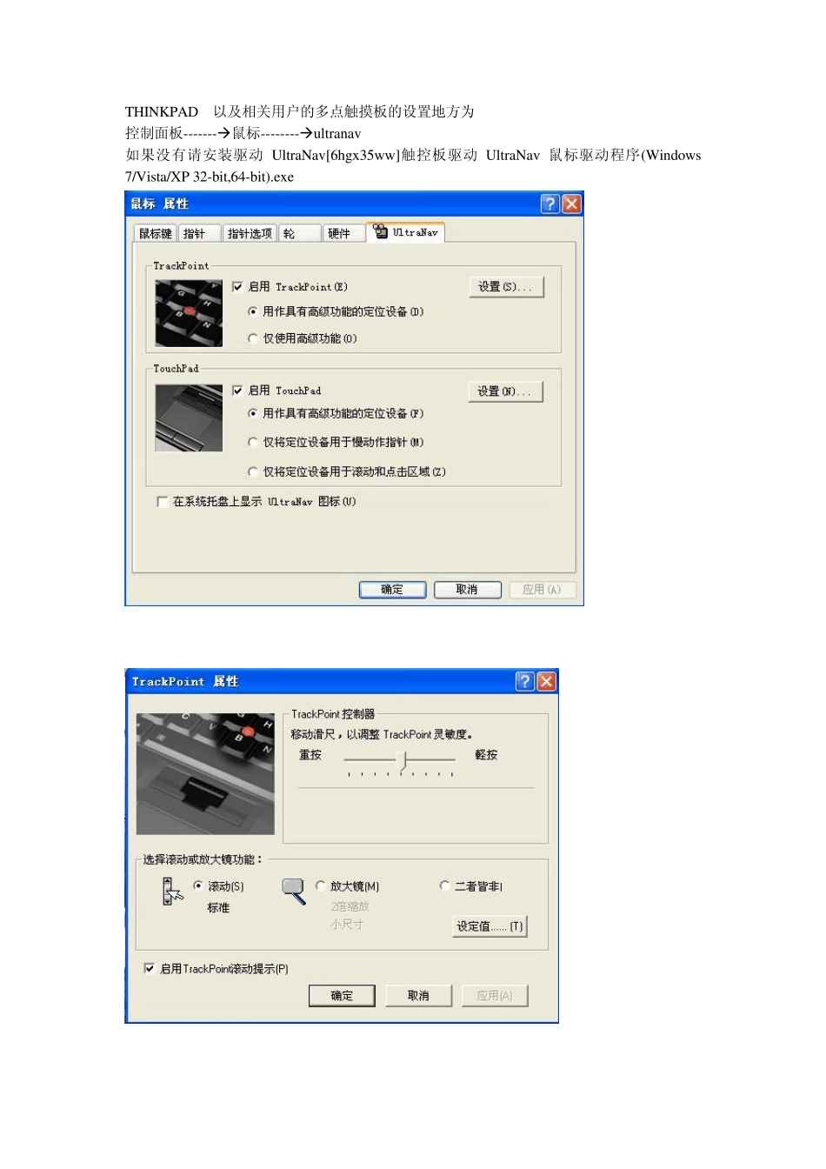Open the 指针选项 tab
The image size is (826, 1169).
coord(250,234)
